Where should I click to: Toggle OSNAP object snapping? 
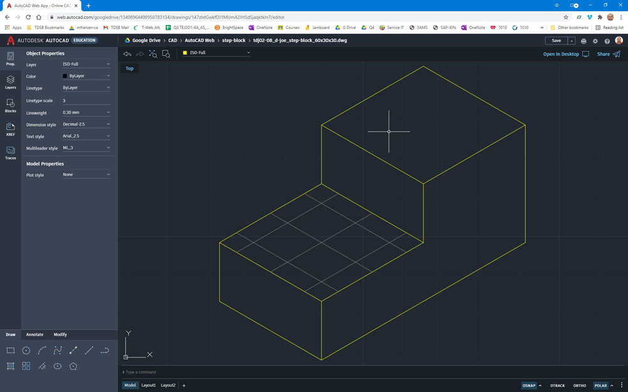tap(529, 386)
